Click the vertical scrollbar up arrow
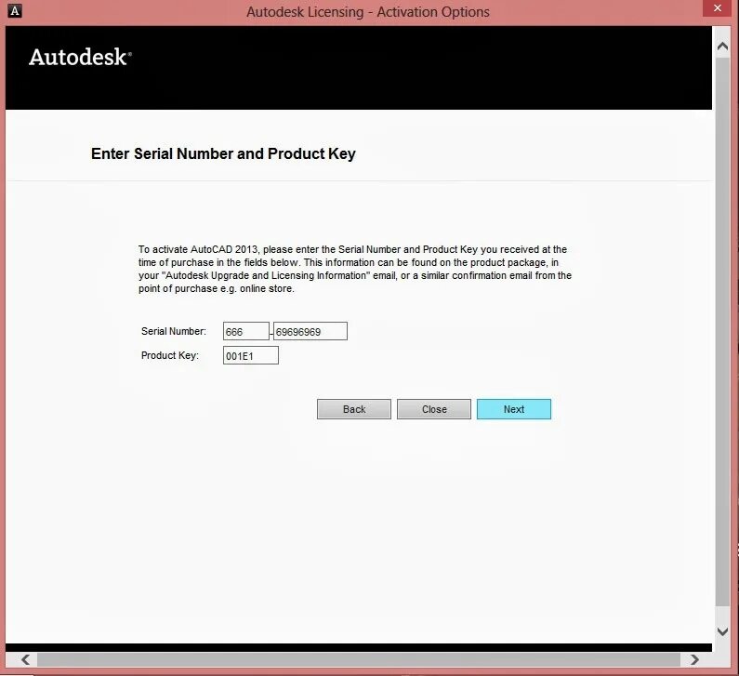 [x=722, y=46]
